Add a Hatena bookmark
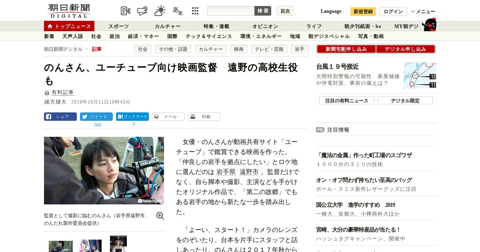 click(132, 117)
